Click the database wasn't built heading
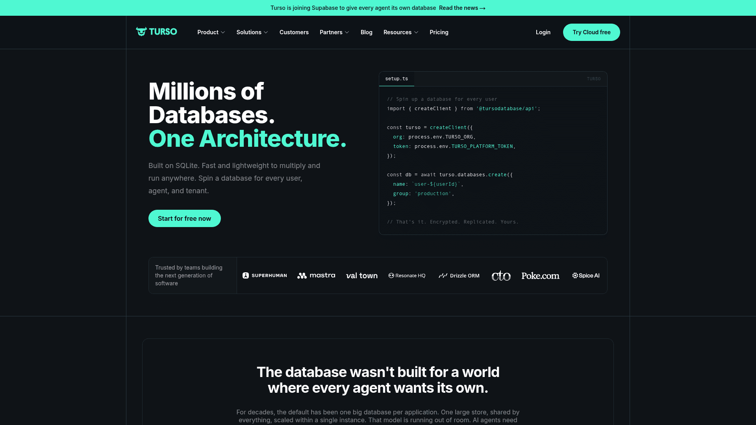This screenshot has height=425, width=756. coord(378,380)
